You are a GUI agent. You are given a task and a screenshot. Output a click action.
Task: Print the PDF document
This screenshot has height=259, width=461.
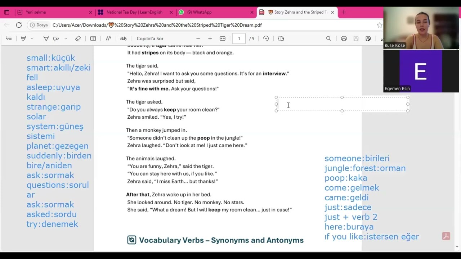point(344,38)
